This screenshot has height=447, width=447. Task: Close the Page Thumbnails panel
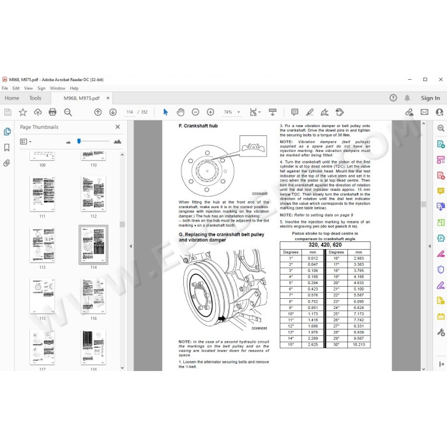[117, 127]
